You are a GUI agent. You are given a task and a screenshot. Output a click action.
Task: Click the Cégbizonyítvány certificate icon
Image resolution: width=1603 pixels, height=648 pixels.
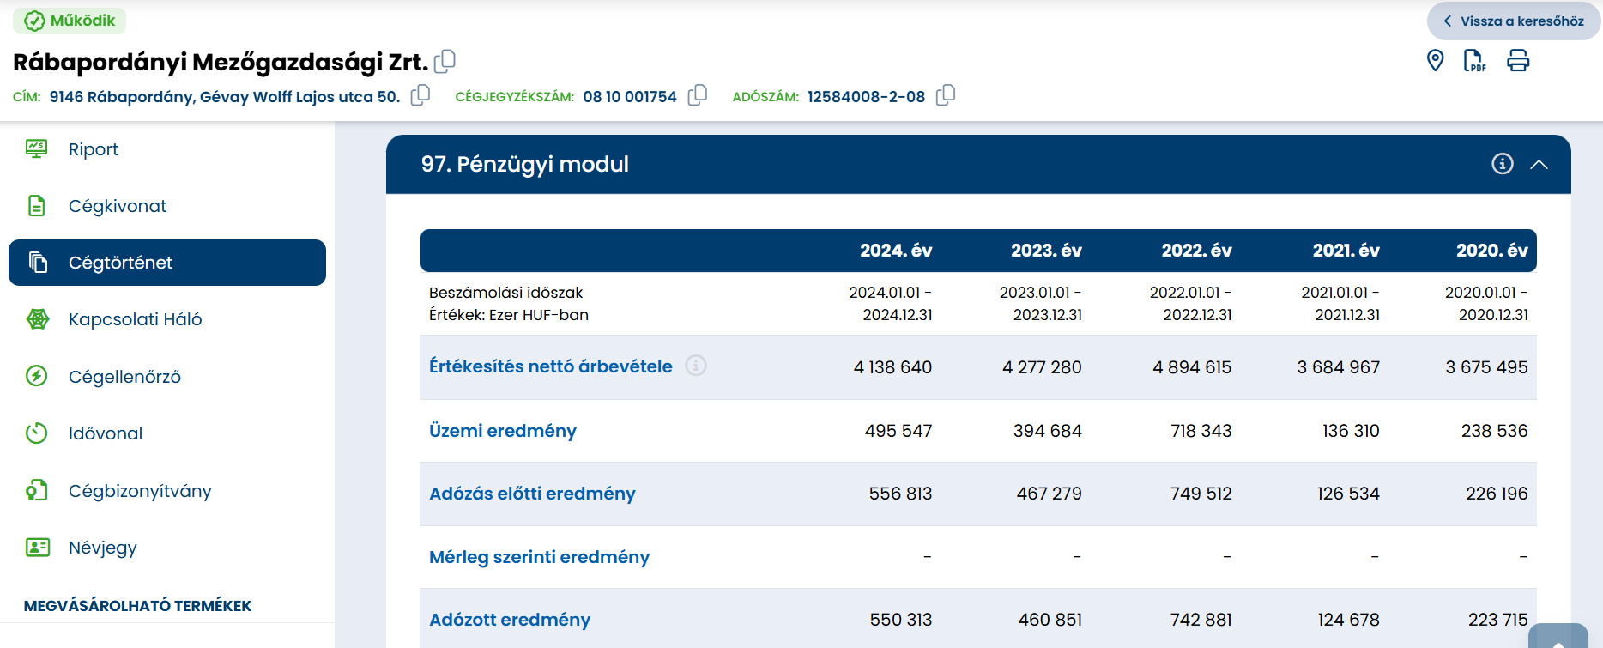37,490
